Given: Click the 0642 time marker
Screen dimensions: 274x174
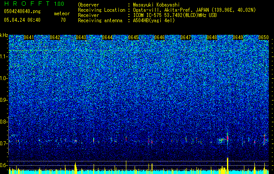Looking at the screenshot, I should point(55,37).
